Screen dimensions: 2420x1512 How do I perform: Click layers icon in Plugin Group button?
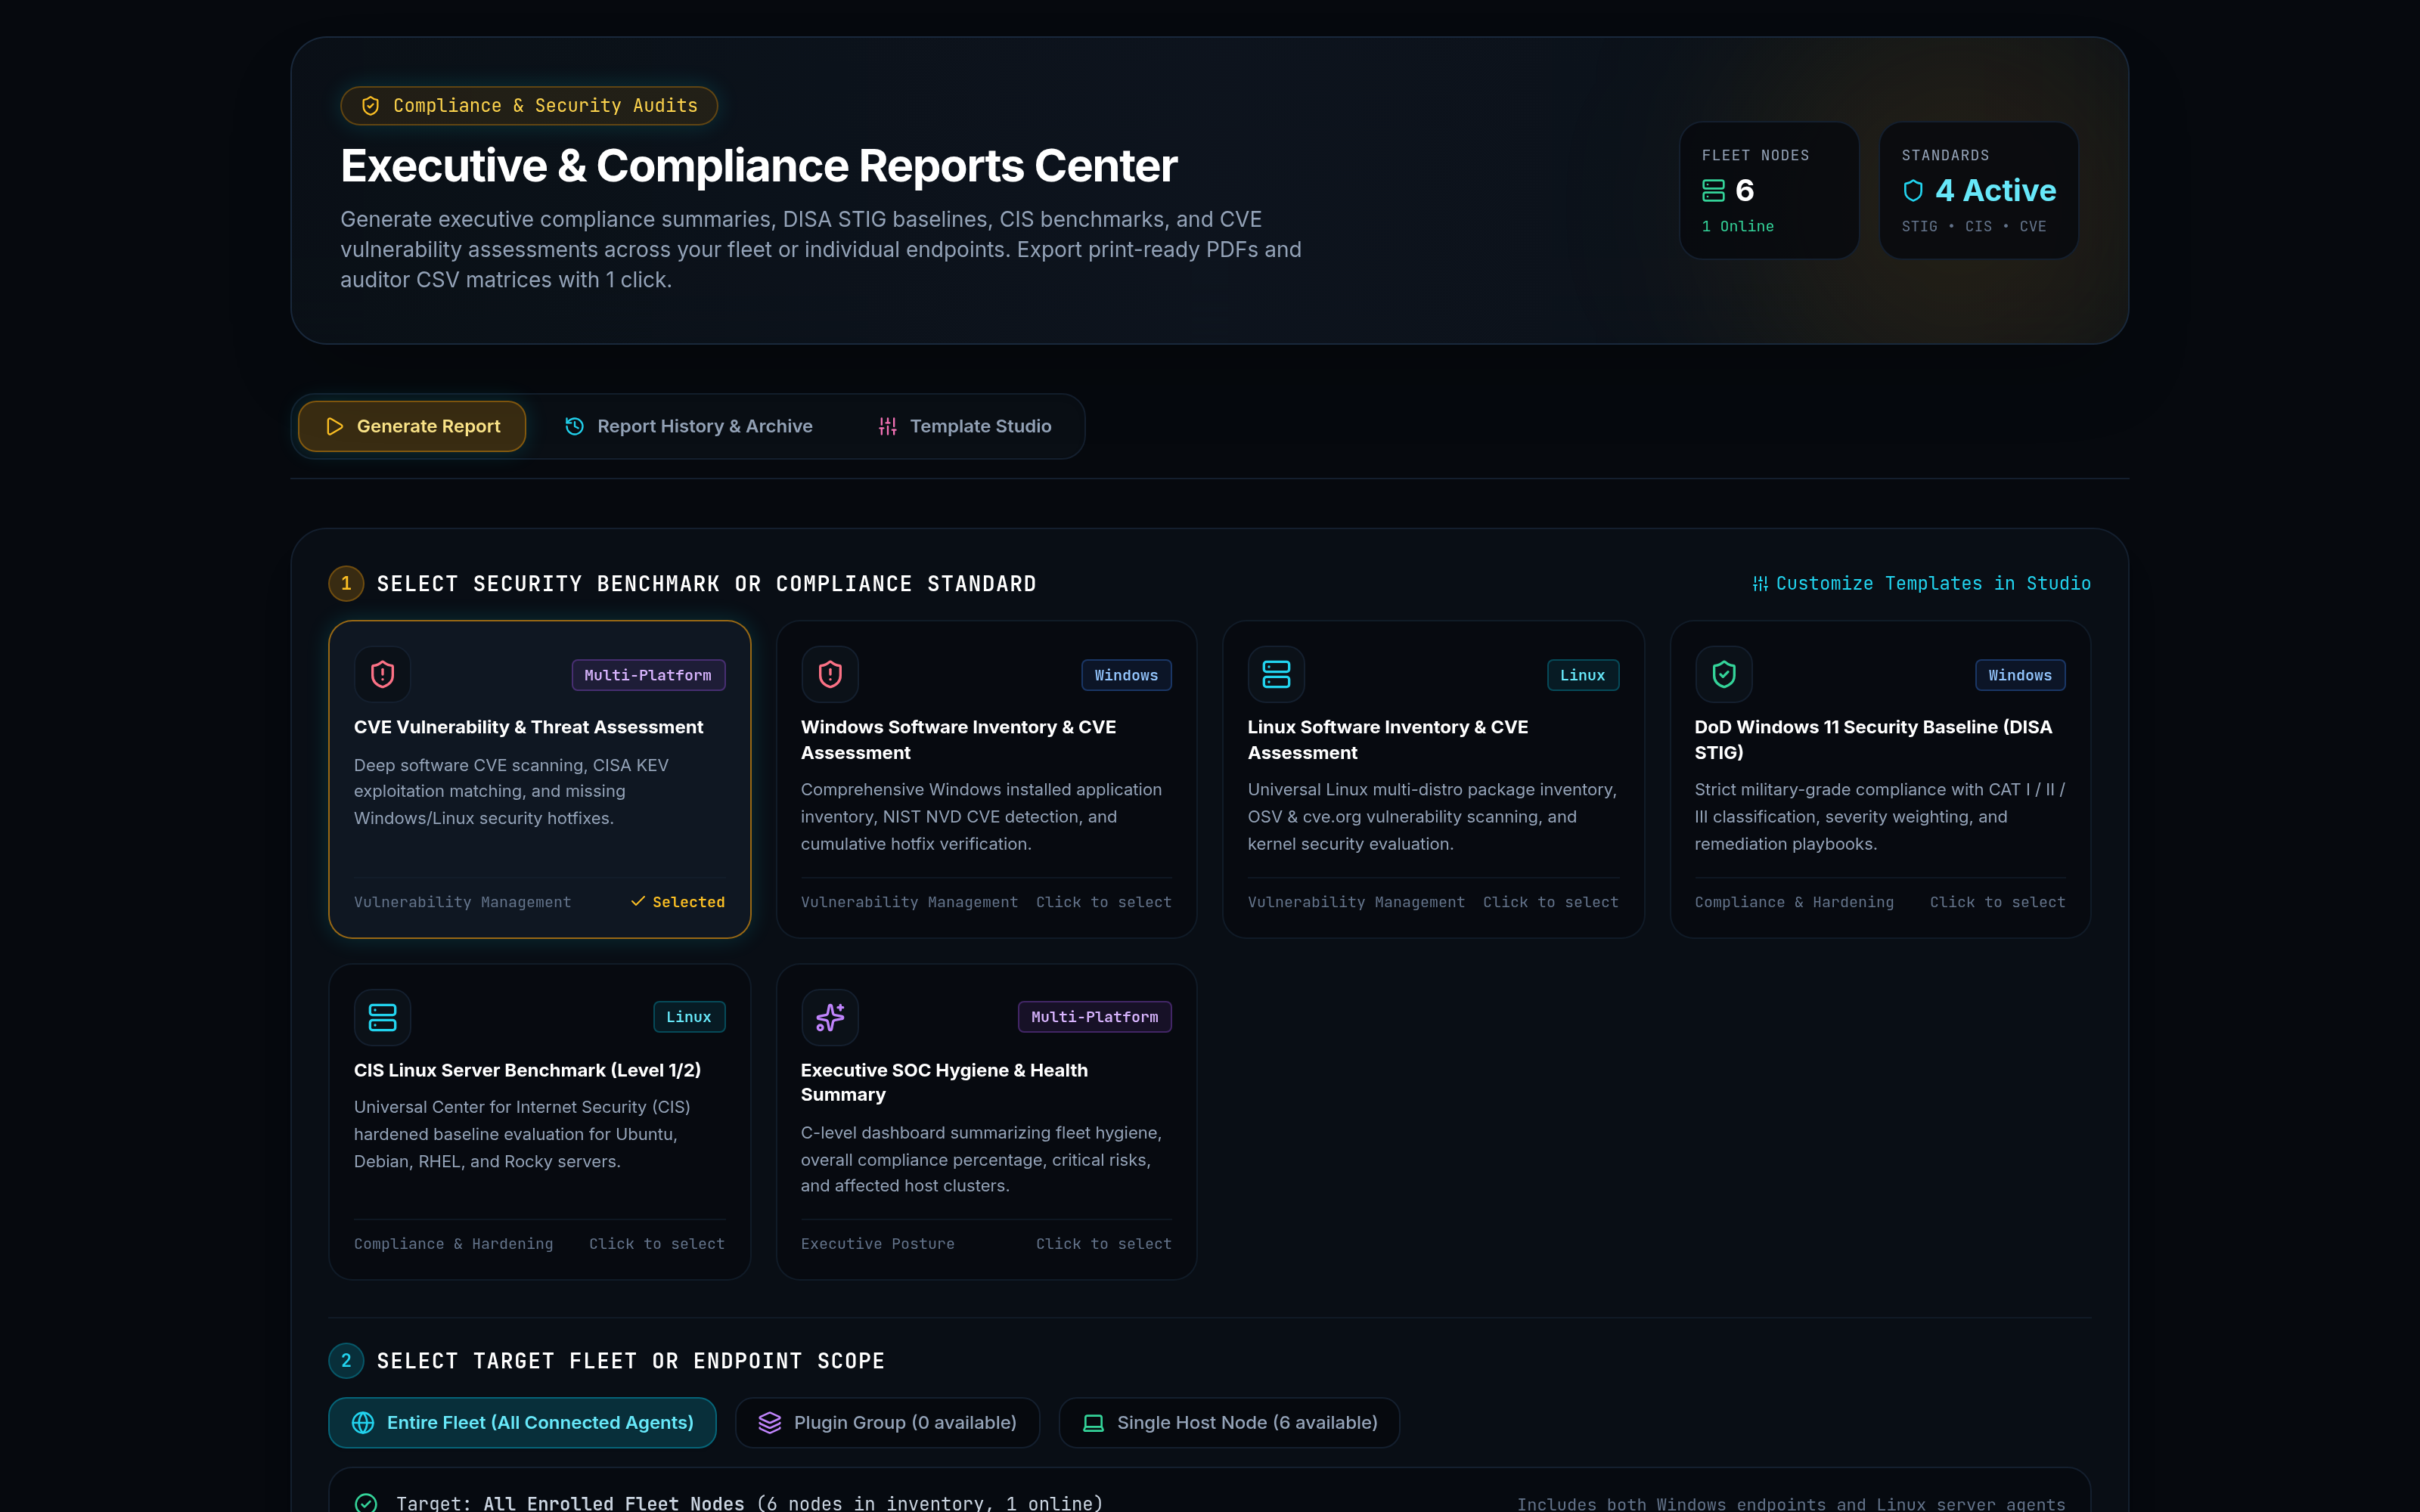[769, 1422]
